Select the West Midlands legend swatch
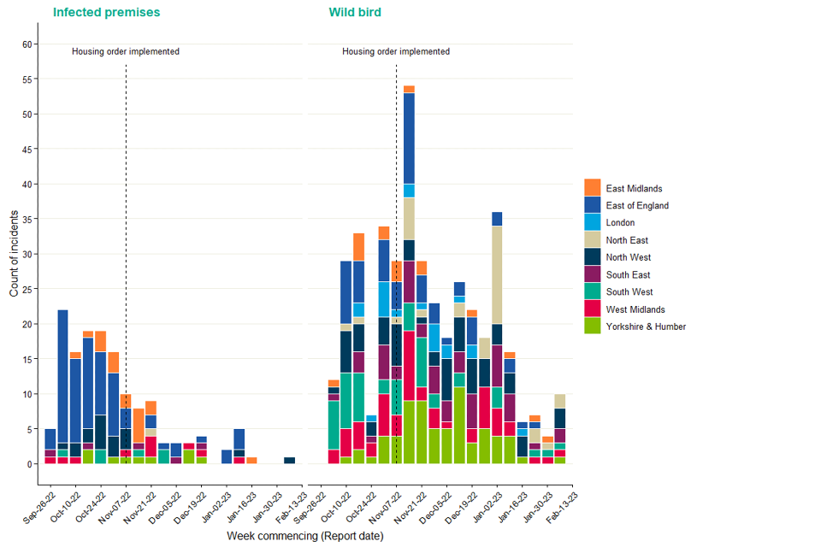821x547 pixels. coord(591,309)
